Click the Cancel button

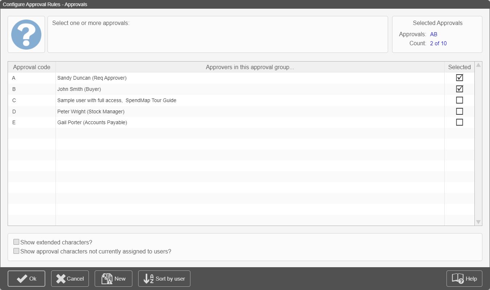point(70,278)
